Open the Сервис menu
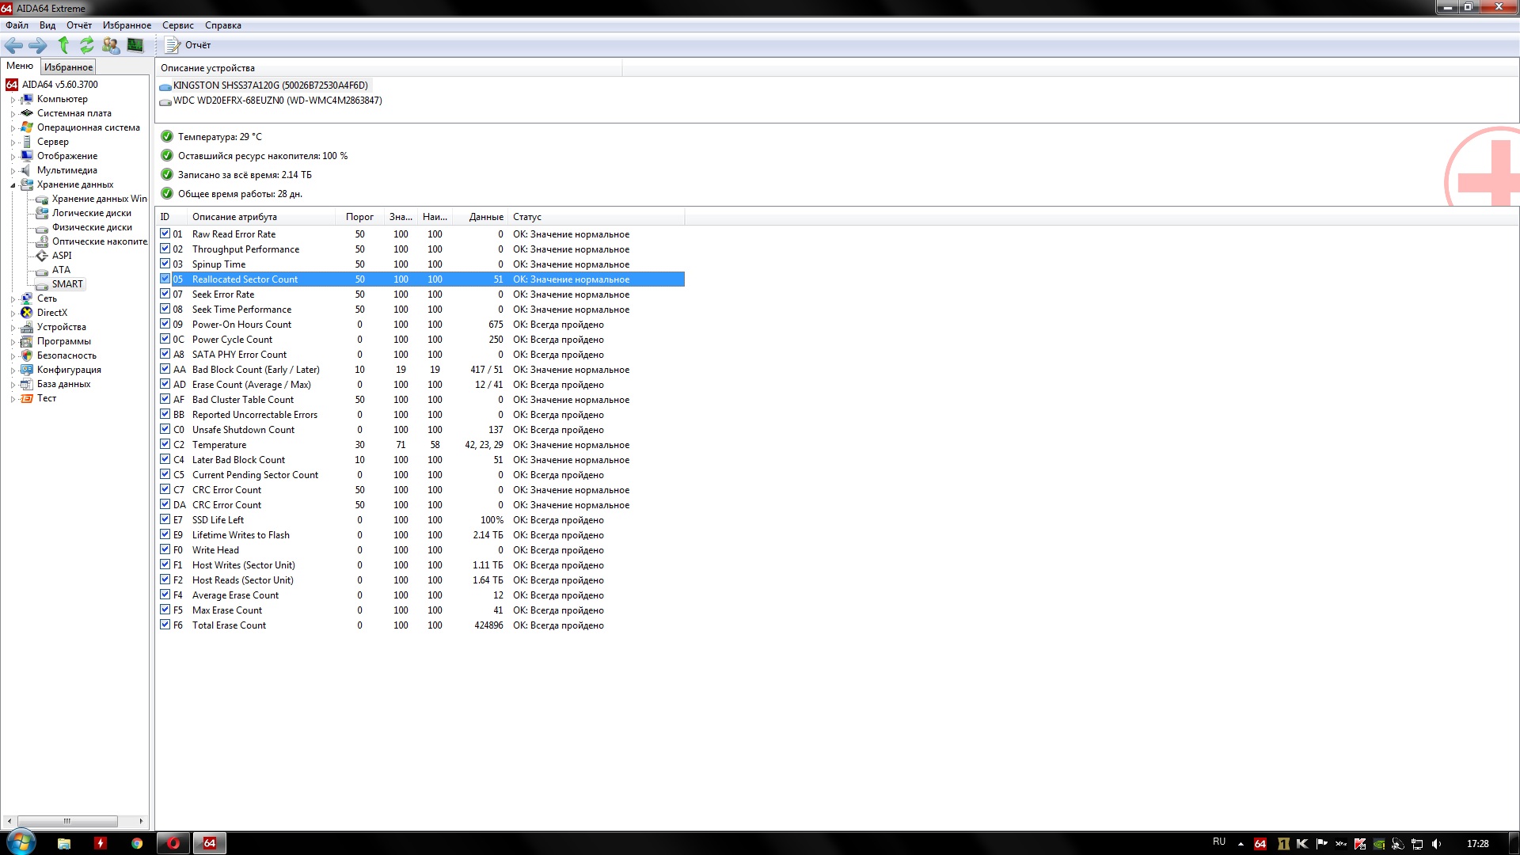 click(x=177, y=25)
